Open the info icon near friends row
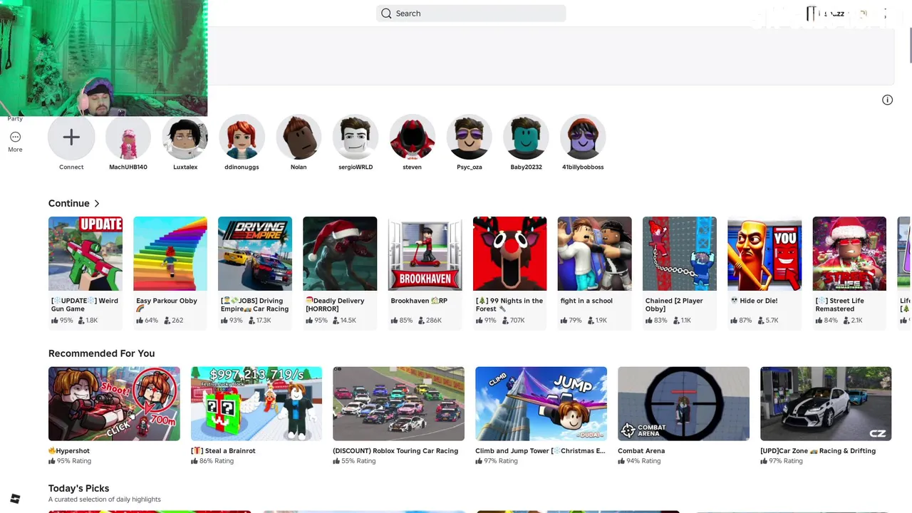This screenshot has width=912, height=513. click(887, 100)
